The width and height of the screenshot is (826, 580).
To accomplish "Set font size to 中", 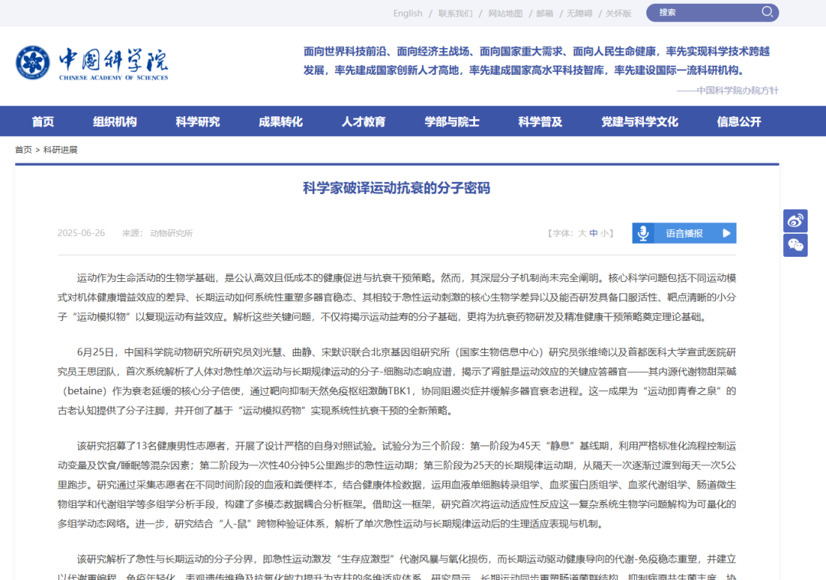I will (593, 233).
